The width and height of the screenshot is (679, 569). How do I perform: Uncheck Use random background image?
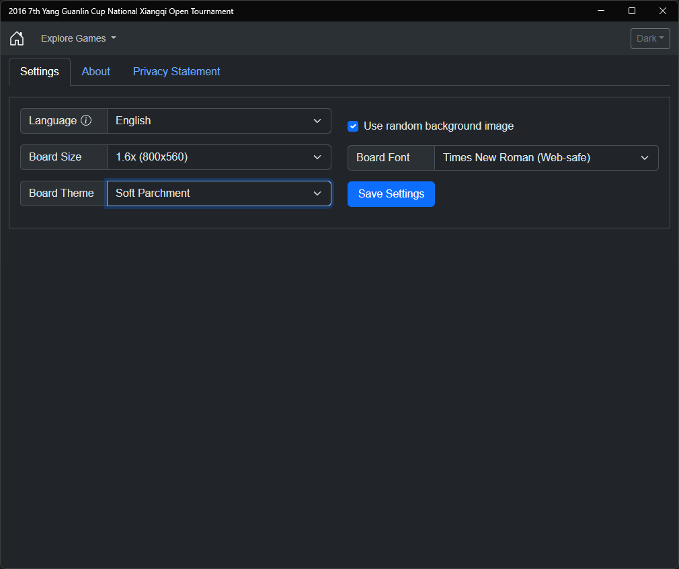pos(353,126)
